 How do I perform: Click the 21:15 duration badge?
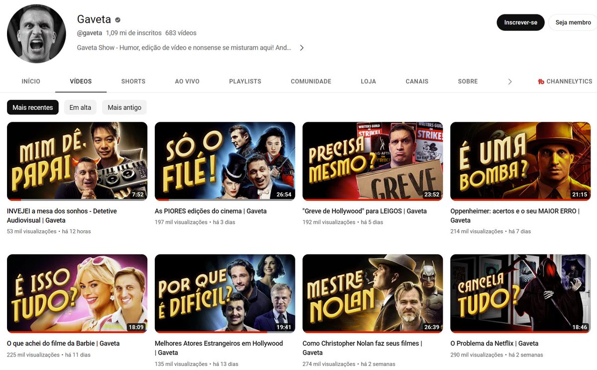pyautogui.click(x=580, y=194)
